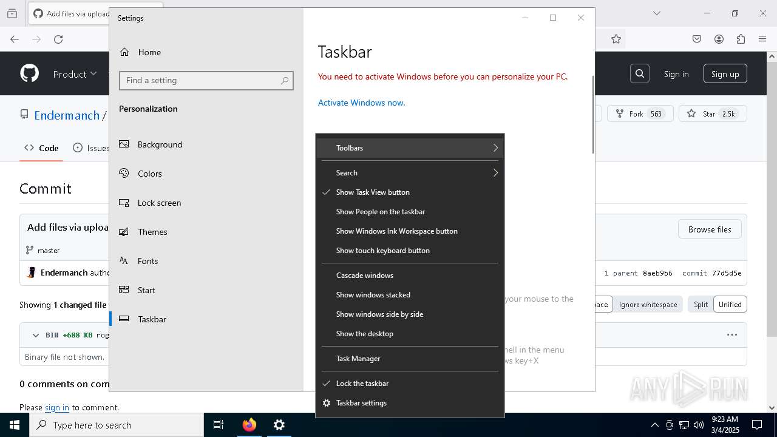Open Fonts icon in Settings sidebar
Screen dimensions: 777x437
(x=124, y=261)
